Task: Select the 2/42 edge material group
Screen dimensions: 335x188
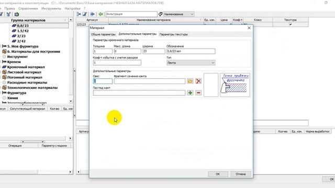Action: tap(21, 41)
